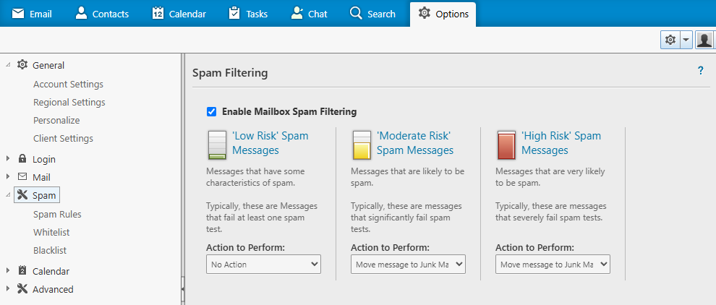The image size is (716, 305).
Task: Open 'Moderate Risk' Spam Messages link
Action: pyautogui.click(x=415, y=143)
